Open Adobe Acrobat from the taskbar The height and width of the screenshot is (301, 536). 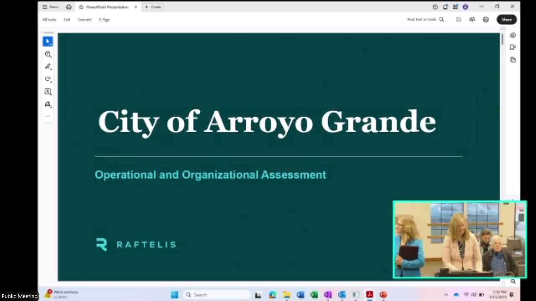tap(369, 295)
